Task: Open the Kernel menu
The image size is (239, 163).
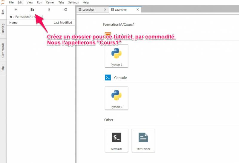Action: (50, 2)
